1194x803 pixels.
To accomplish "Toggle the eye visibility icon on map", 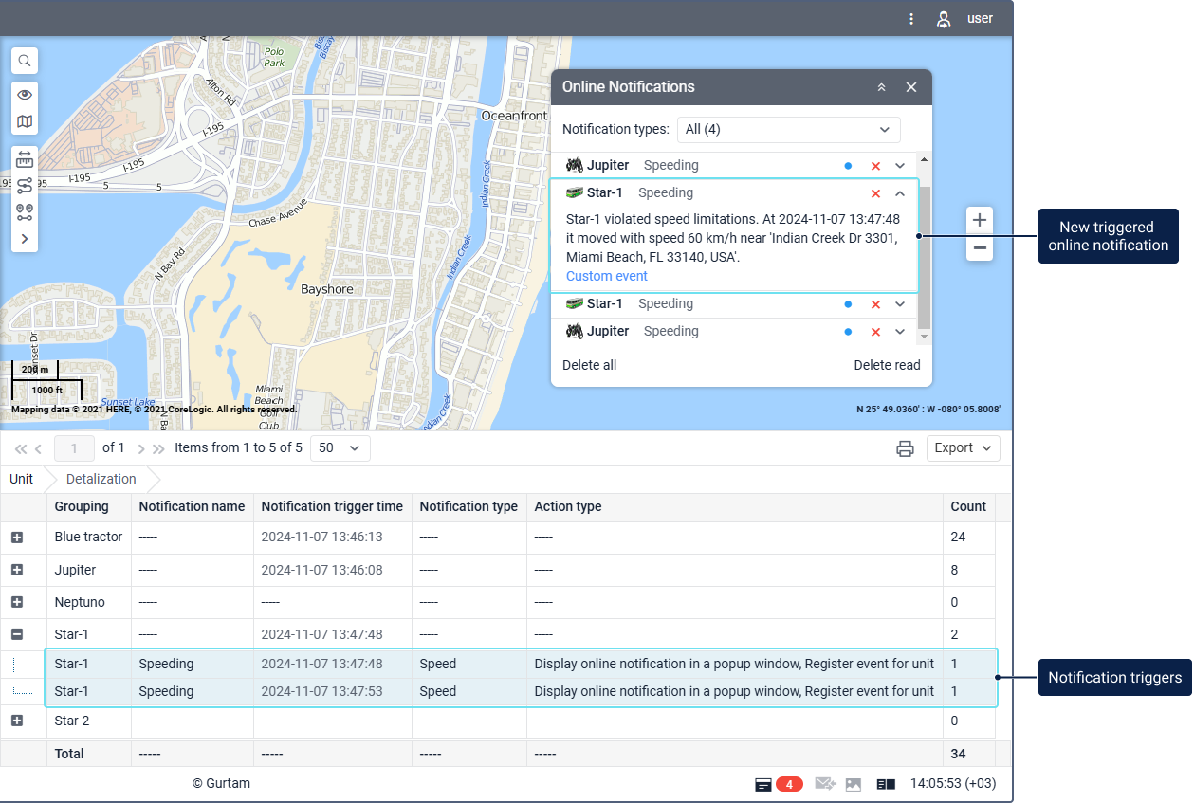I will pyautogui.click(x=25, y=95).
